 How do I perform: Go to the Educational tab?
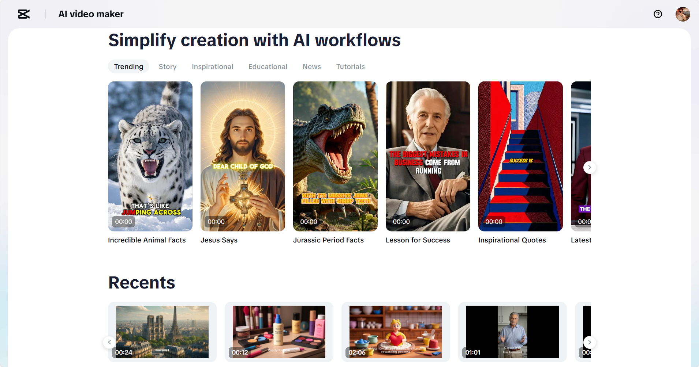(x=268, y=66)
